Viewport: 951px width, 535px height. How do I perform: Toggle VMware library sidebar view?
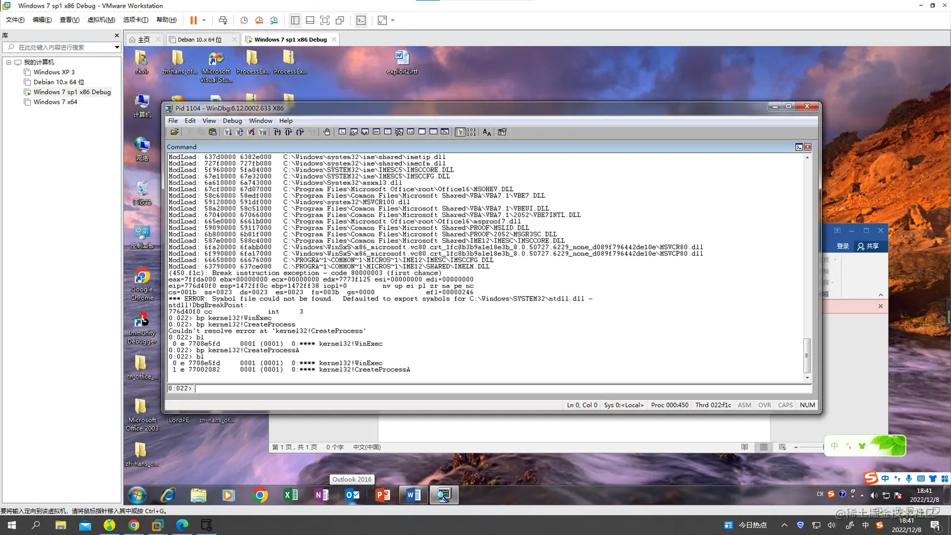click(295, 21)
